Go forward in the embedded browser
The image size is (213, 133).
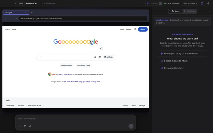tap(11, 18)
